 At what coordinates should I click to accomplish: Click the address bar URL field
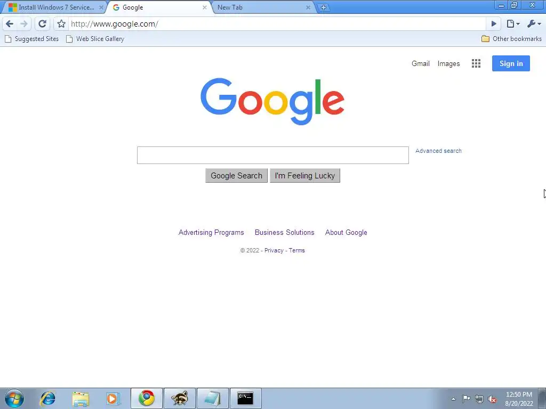click(277, 23)
